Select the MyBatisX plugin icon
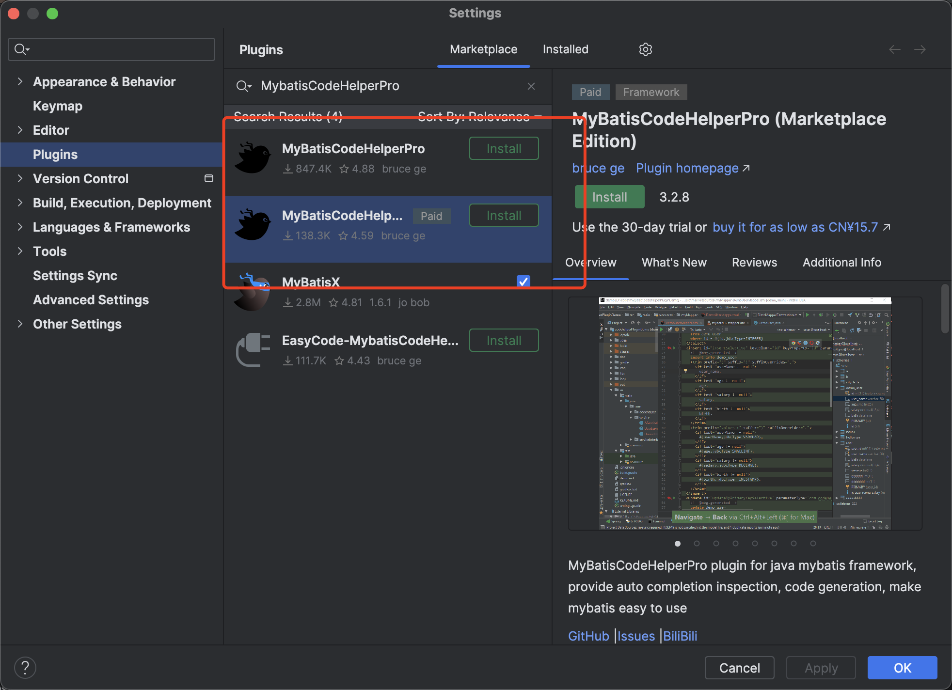 pos(253,292)
